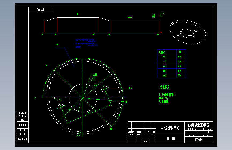Select the 1:1 scale value
This screenshot has width=232, height=150.
(209, 132)
